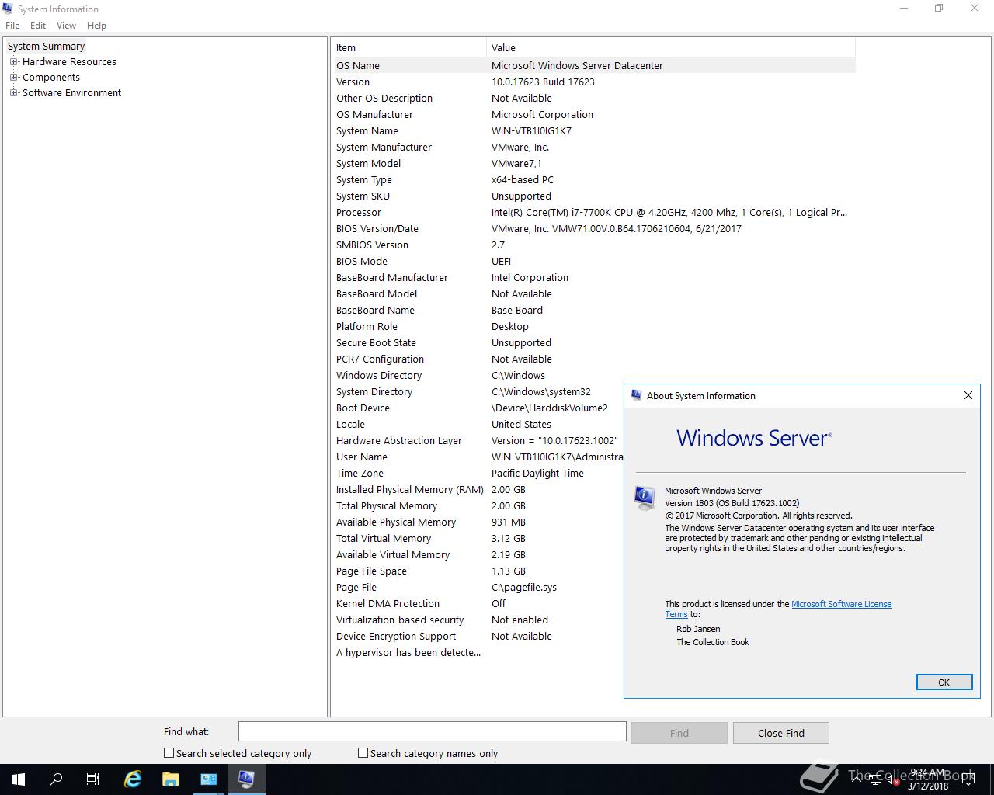994x795 pixels.
Task: Select the Time Zone row
Action: click(479, 473)
